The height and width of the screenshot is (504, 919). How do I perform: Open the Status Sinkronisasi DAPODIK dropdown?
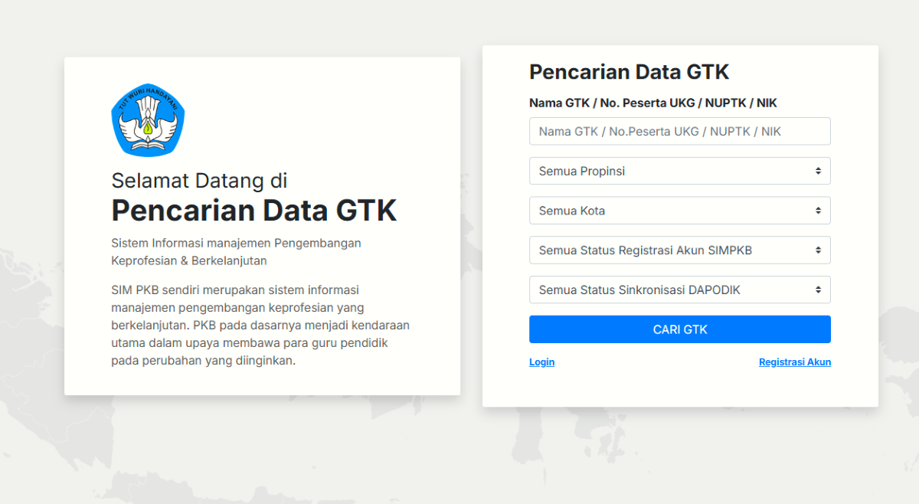pyautogui.click(x=680, y=290)
